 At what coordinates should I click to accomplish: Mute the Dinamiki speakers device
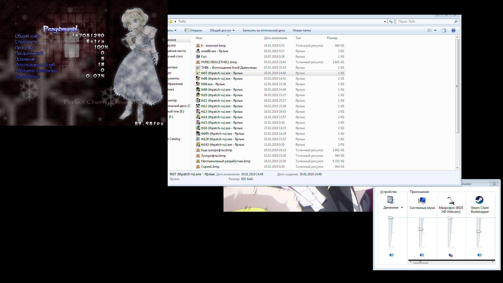(x=391, y=255)
